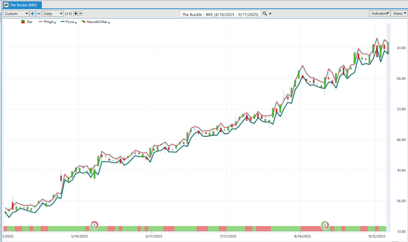This screenshot has width=408, height=242.
Task: Click the 9/12/2025 date axis label
Action: 377,236
